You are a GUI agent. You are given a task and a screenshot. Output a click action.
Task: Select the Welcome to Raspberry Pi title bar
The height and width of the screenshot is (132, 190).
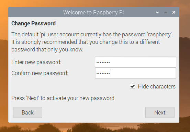click(x=94, y=12)
